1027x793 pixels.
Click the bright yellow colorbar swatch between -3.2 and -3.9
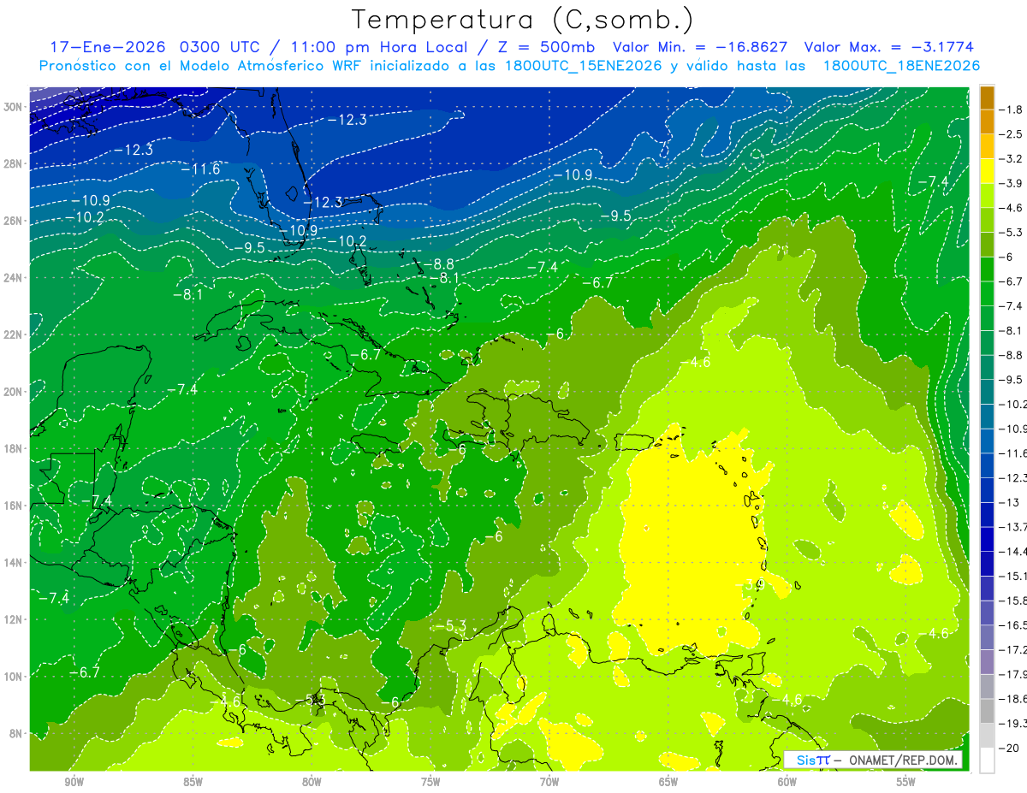tap(987, 171)
